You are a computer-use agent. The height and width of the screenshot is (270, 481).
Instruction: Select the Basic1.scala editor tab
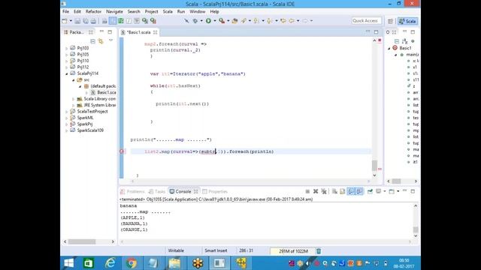(138, 32)
